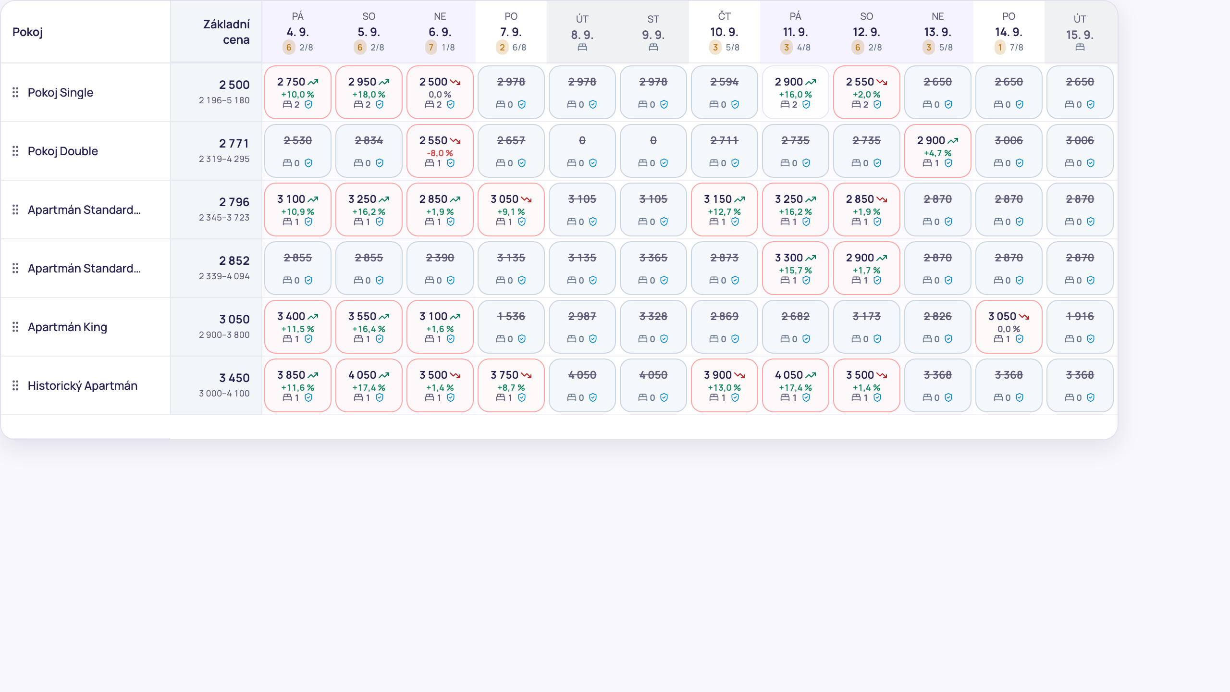Click the Historický Apartmán base price 3 450
Viewport: 1230px width, 692px height.
[234, 378]
